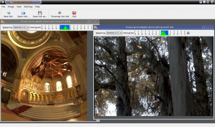Maximize the groveD.hdr subwindow
The height and width of the screenshot is (127, 215).
[208, 27]
